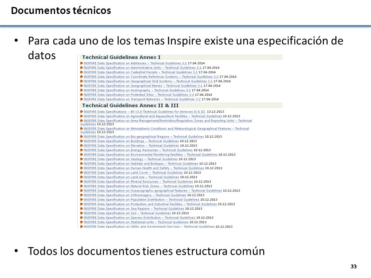This screenshot has height=278, width=371.
Task: Open the Energy Resources Technical Guidelines link
Action: coord(138,150)
